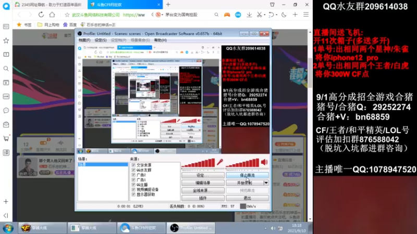417x234 pixels.
Task: Open the OBS 场景集合 menu
Action: point(140,40)
